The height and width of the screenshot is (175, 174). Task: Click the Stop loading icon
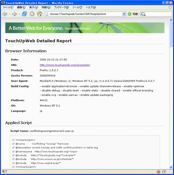click(32, 14)
